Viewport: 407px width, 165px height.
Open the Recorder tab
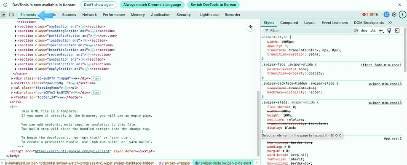(x=233, y=15)
